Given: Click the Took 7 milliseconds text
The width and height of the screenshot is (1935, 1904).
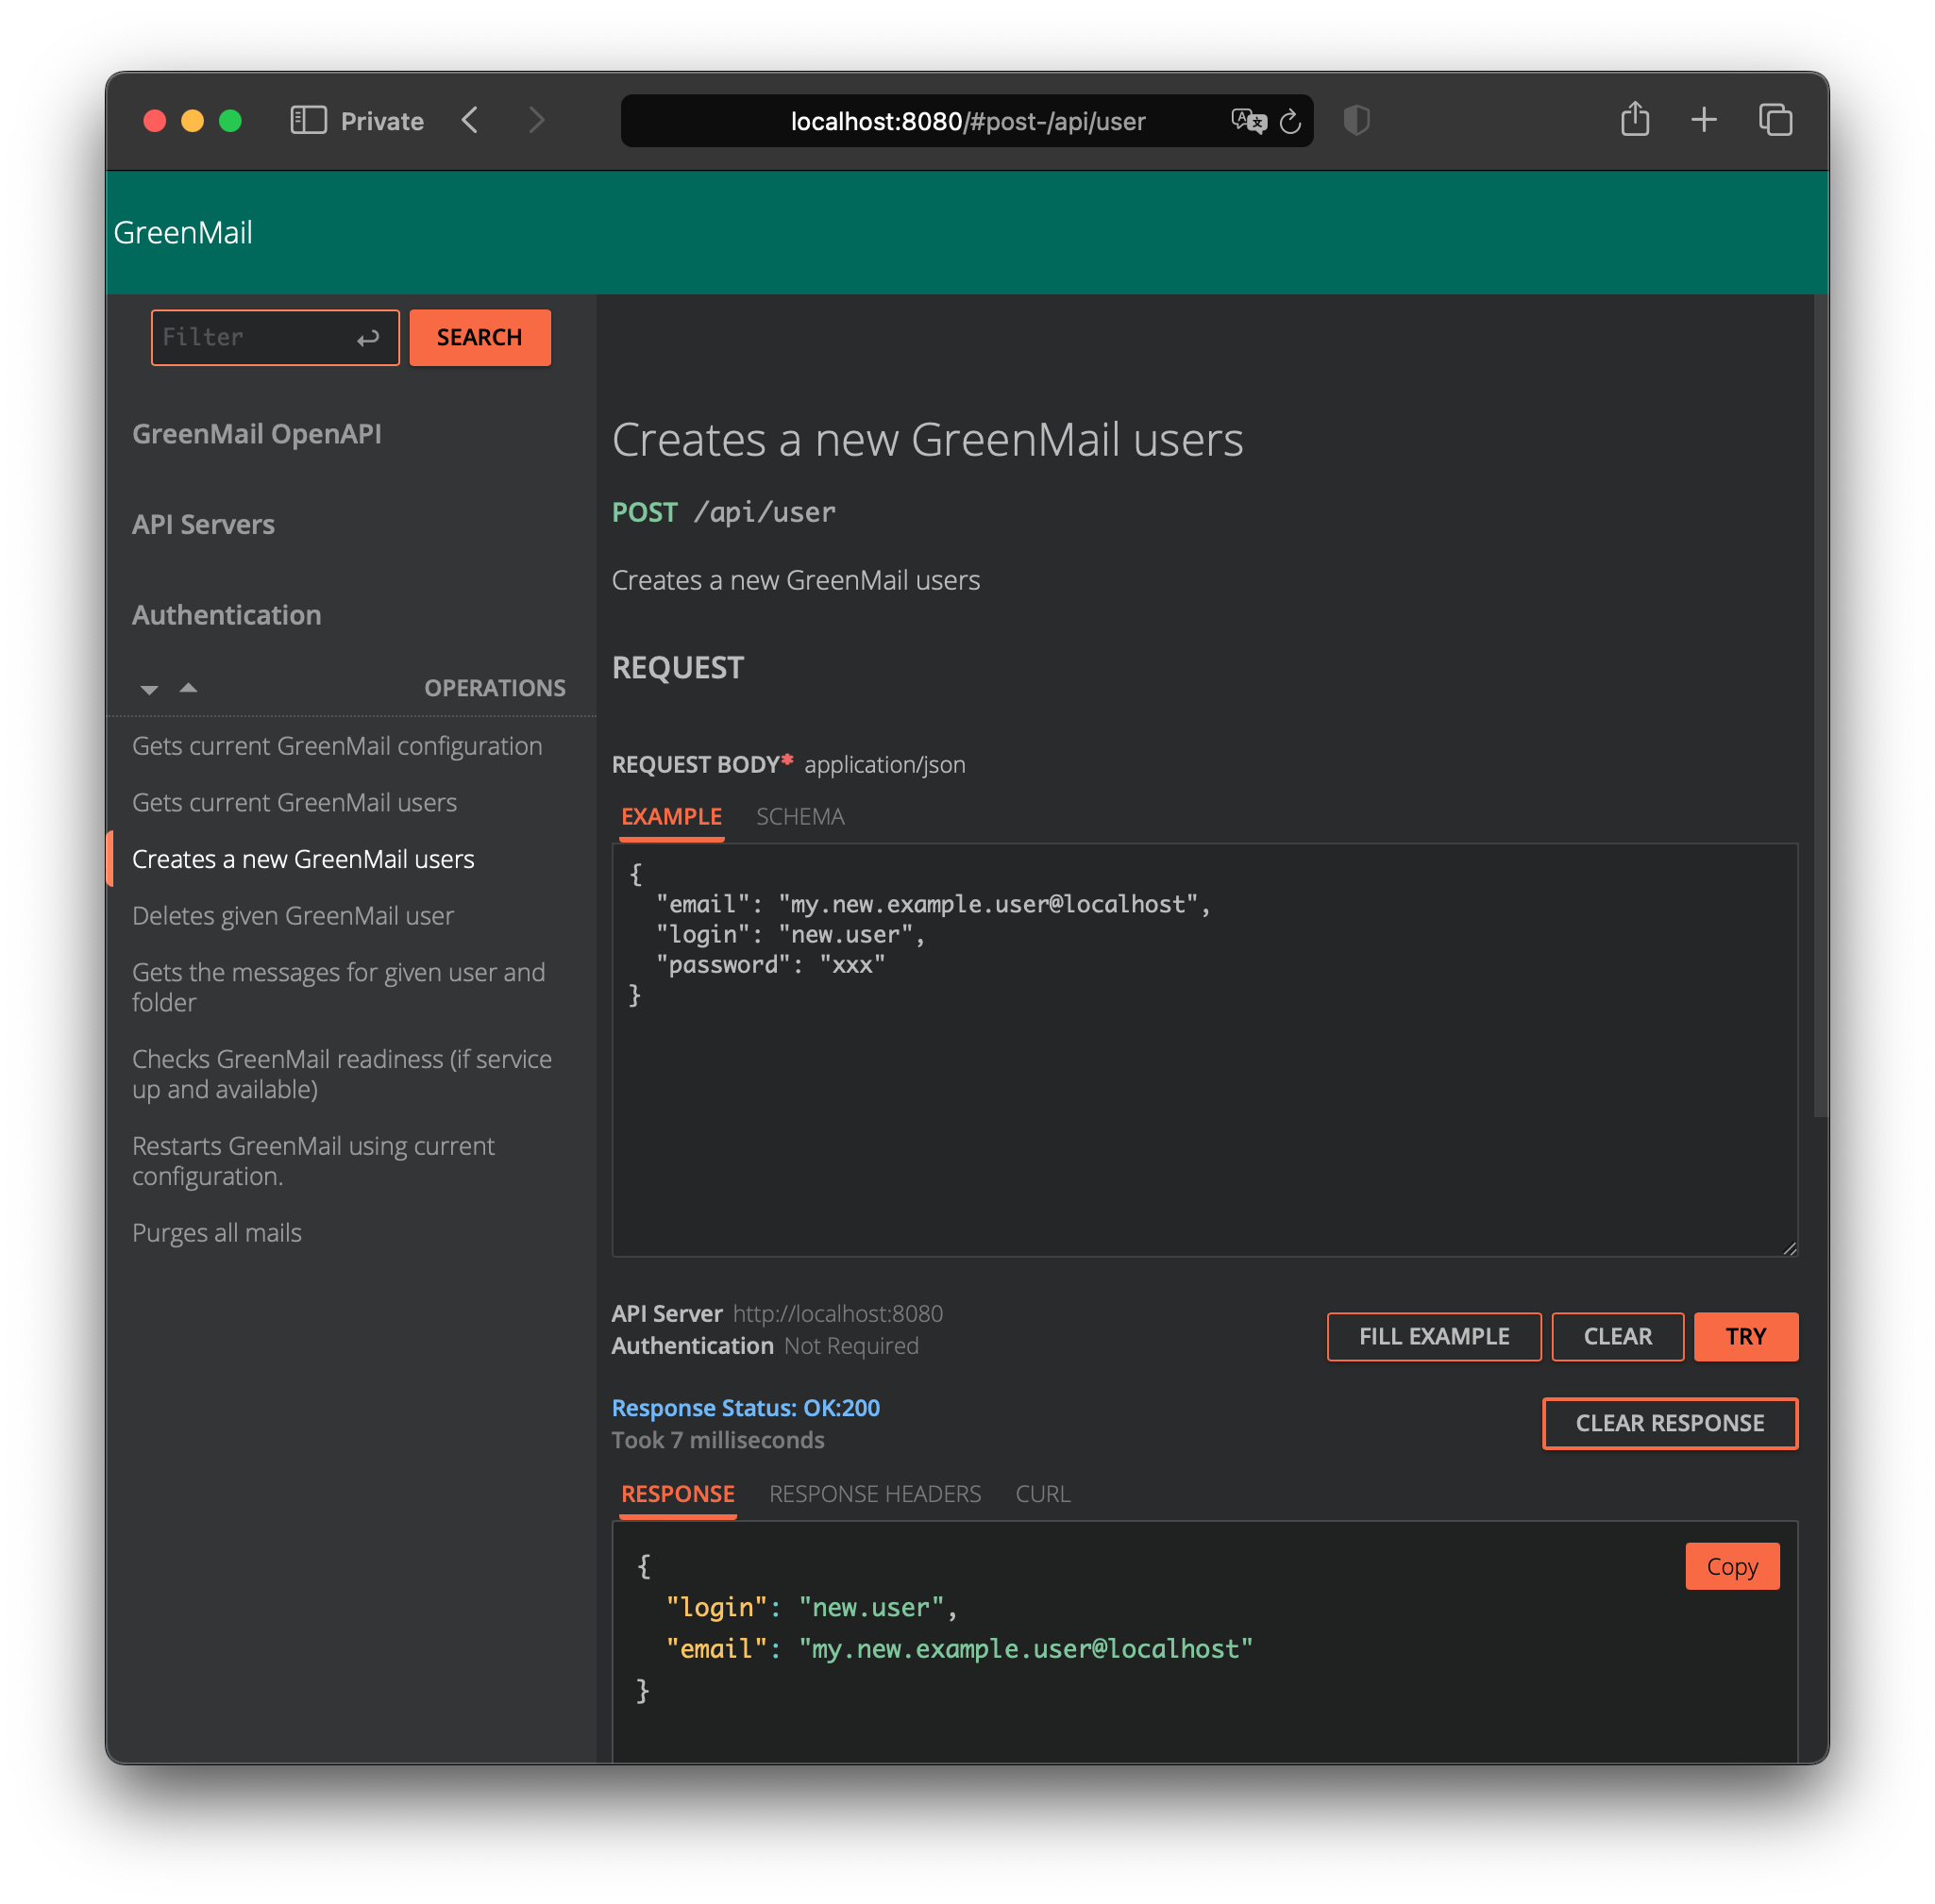Looking at the screenshot, I should (717, 1440).
